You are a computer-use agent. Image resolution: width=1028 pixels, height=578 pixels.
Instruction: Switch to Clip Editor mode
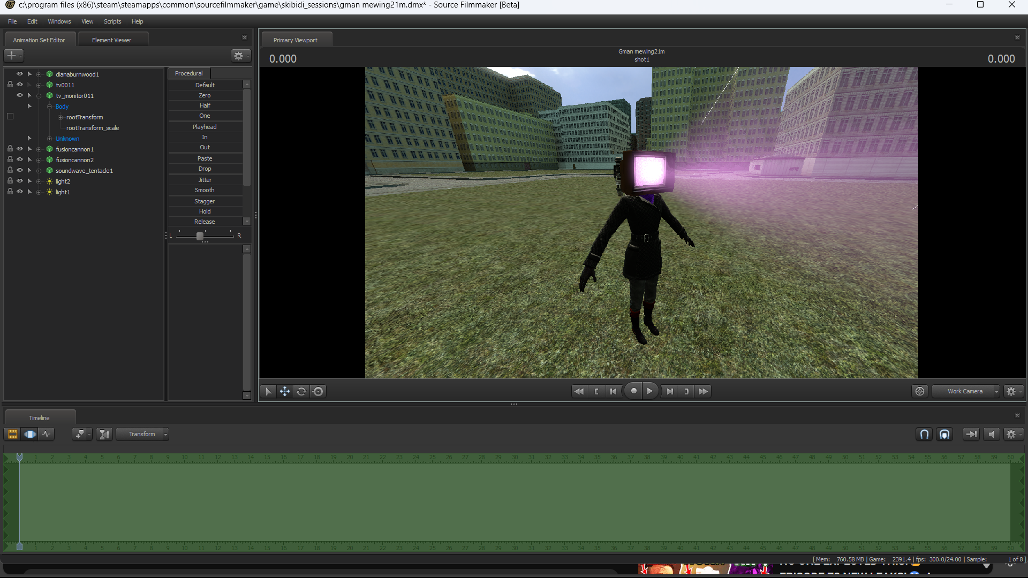click(x=13, y=434)
